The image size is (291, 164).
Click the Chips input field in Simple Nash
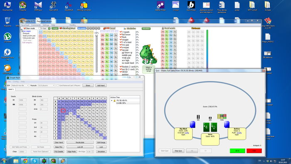[22, 152]
